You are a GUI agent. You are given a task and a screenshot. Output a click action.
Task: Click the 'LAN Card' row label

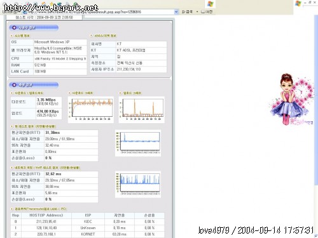[x=20, y=72]
